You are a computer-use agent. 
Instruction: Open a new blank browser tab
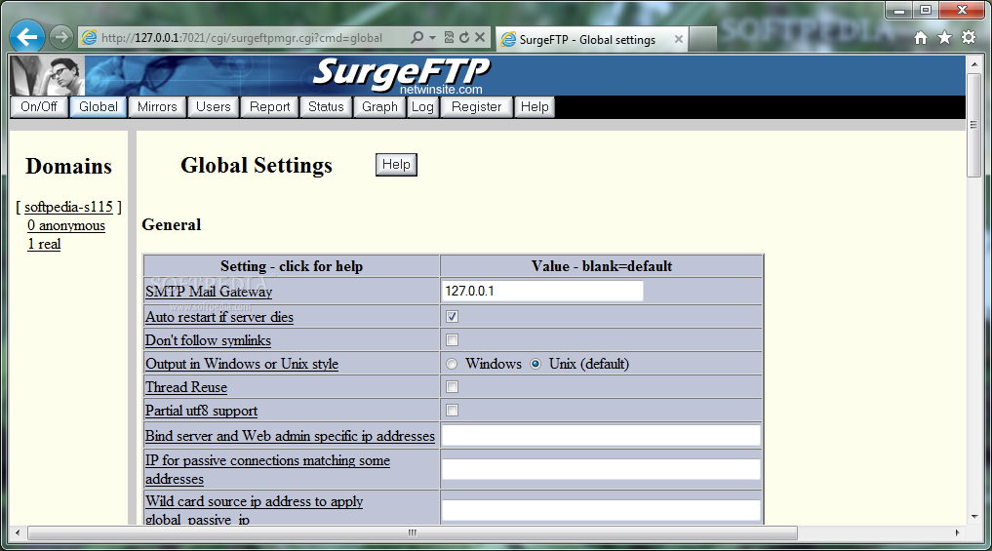[x=702, y=39]
